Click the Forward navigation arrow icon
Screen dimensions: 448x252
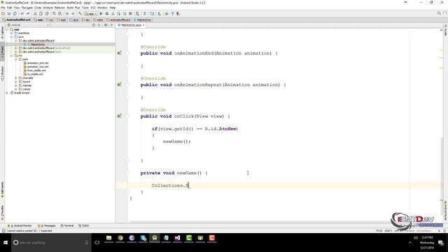pos(73,14)
